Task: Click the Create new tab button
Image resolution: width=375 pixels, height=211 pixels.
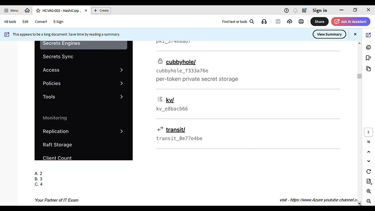Action: 101,11
